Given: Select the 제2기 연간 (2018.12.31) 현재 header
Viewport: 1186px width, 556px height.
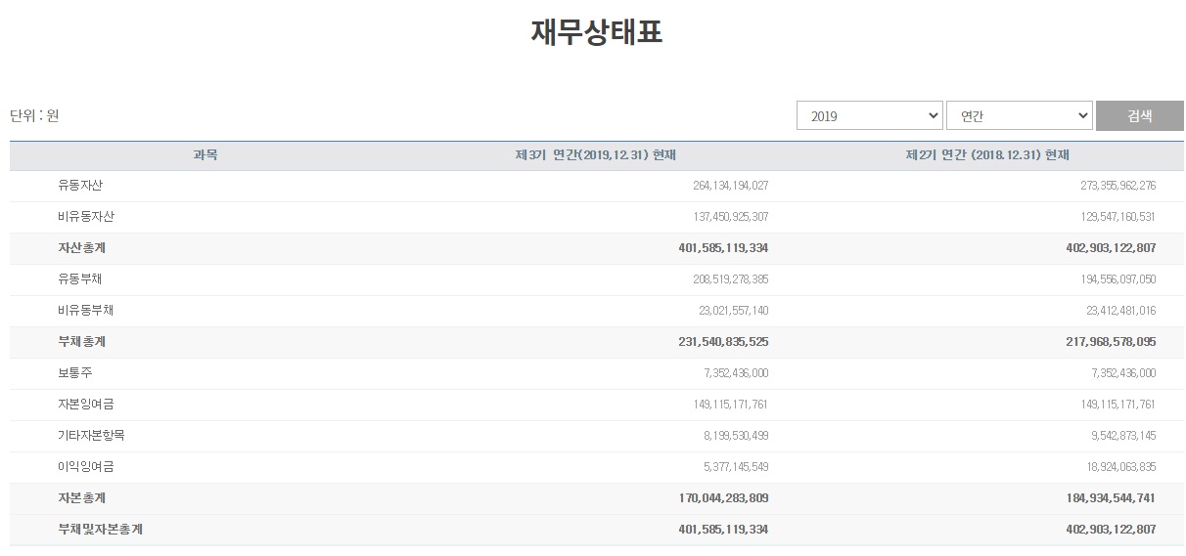Looking at the screenshot, I should (x=987, y=155).
